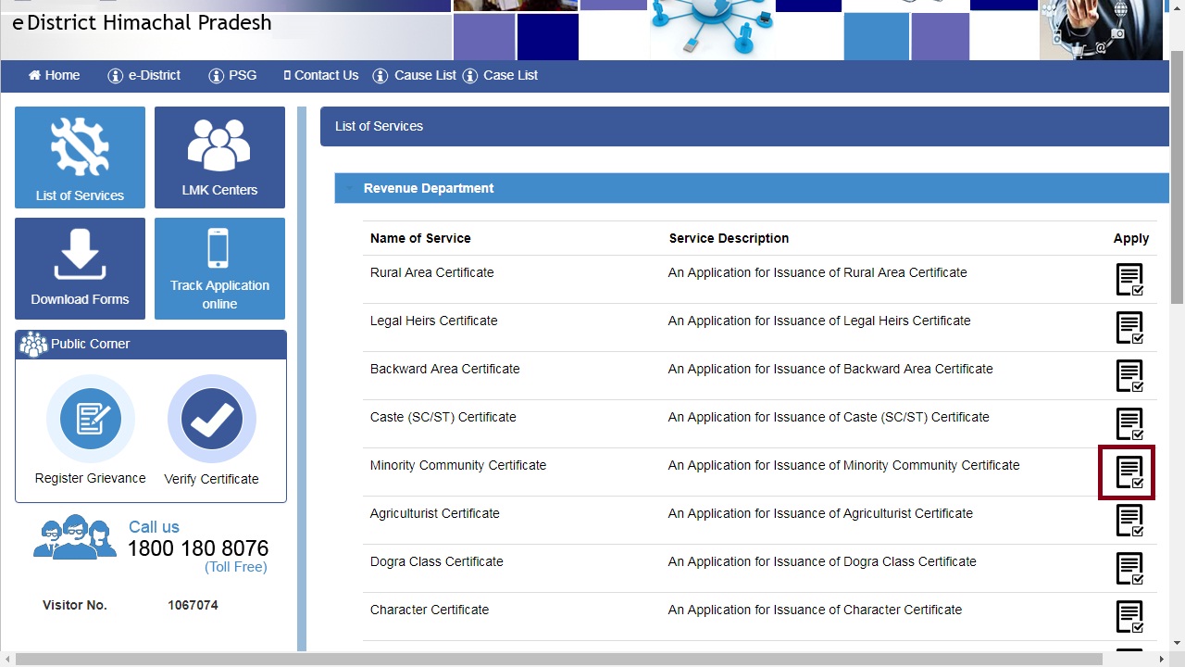The width and height of the screenshot is (1185, 667).
Task: Click the Apply icon for Rural Area Certificate
Action: point(1129,279)
